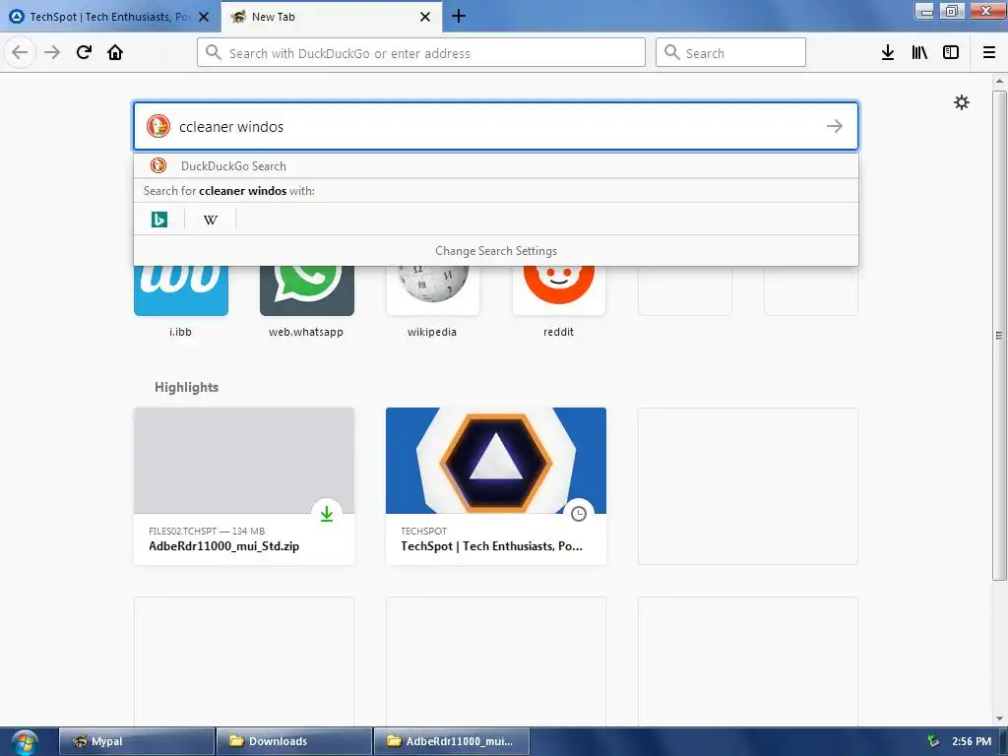Image resolution: width=1008 pixels, height=756 pixels.
Task: Toggle the sidebar panel icon
Action: [951, 53]
